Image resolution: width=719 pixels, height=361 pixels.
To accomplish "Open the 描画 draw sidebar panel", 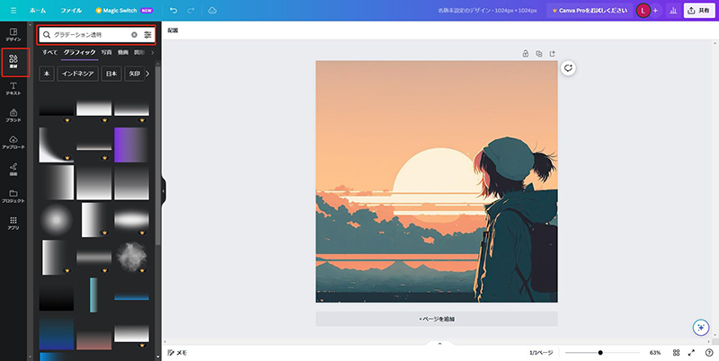I will (13, 170).
